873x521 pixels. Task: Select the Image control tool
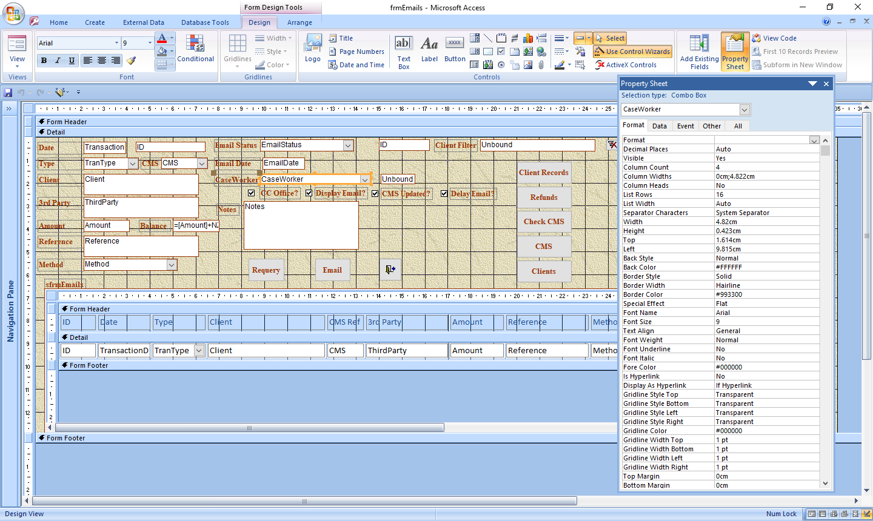[x=528, y=65]
